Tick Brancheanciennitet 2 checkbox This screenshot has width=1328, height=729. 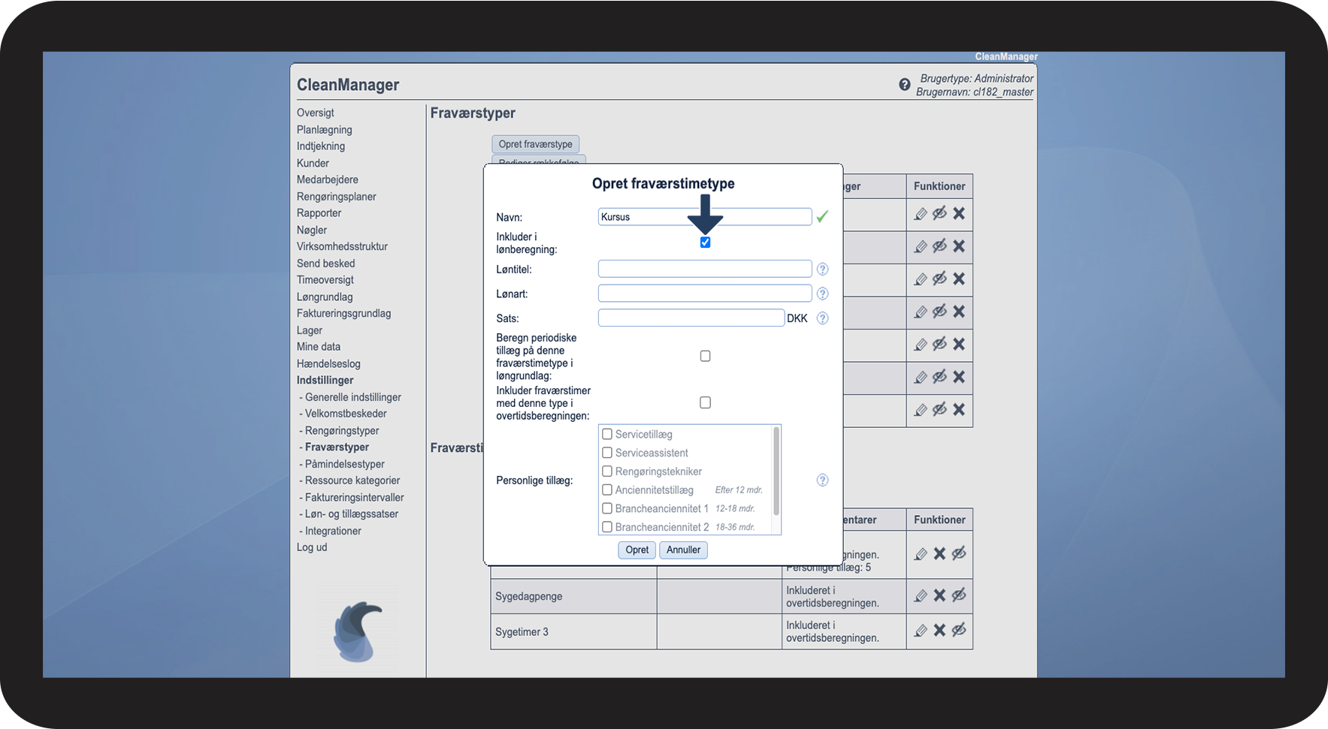click(x=607, y=527)
